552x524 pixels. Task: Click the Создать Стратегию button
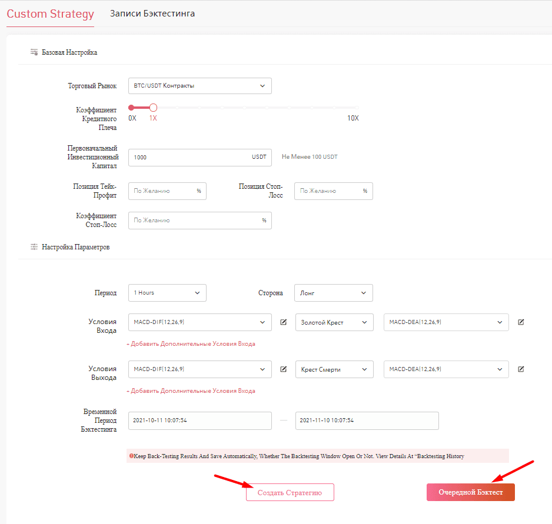coord(290,492)
